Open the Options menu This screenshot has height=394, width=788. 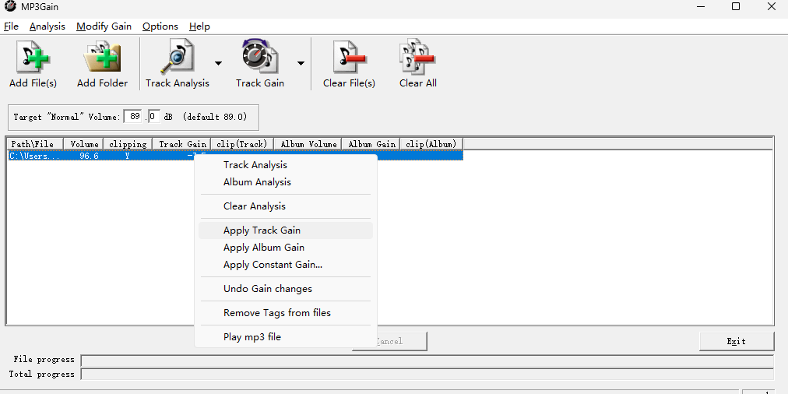click(160, 26)
